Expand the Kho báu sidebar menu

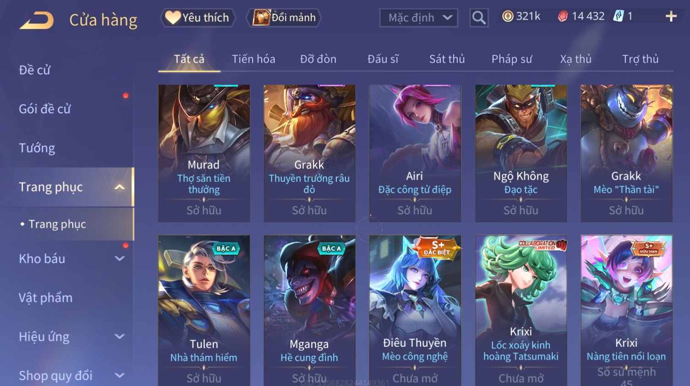click(119, 259)
